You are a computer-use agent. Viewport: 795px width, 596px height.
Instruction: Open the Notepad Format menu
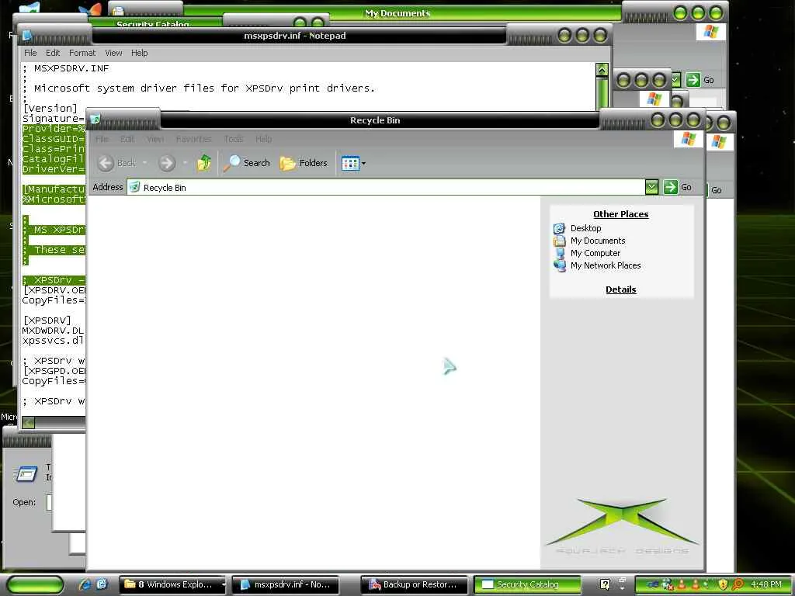click(82, 53)
